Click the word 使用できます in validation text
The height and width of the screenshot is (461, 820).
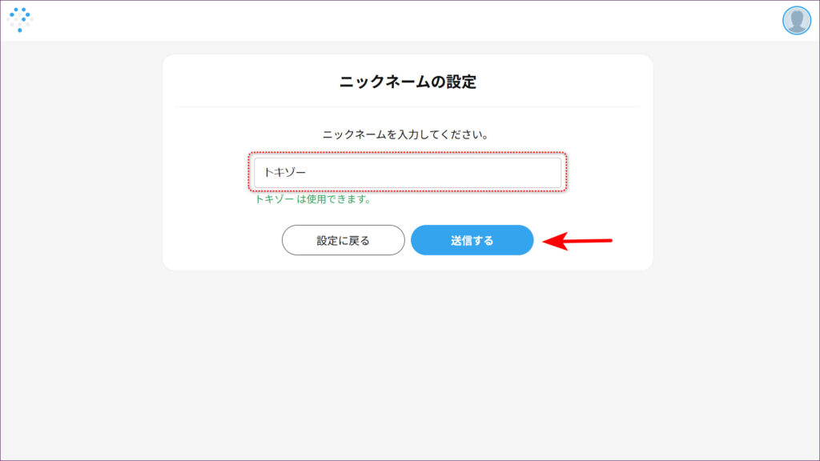[345, 199]
